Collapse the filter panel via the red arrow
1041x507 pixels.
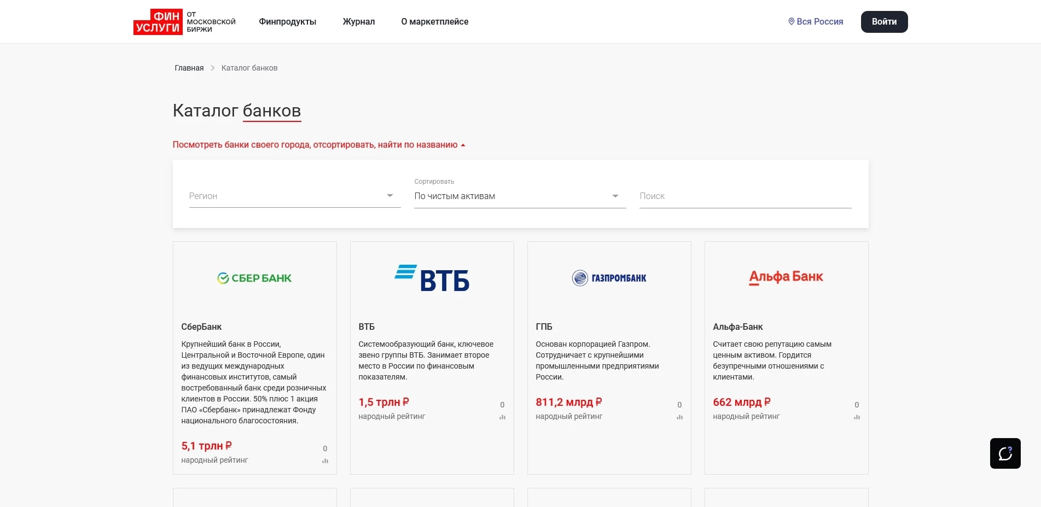click(462, 144)
